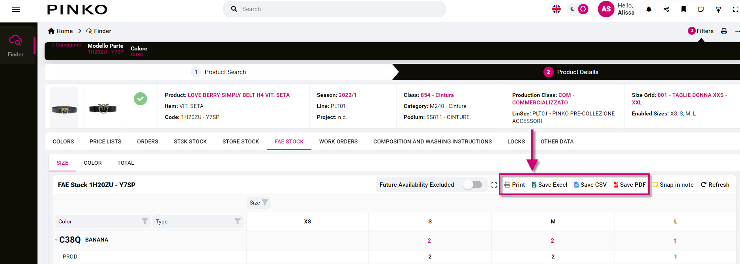Image resolution: width=740 pixels, height=264 pixels.
Task: Open the sticky note icon in header
Action: coord(701,9)
